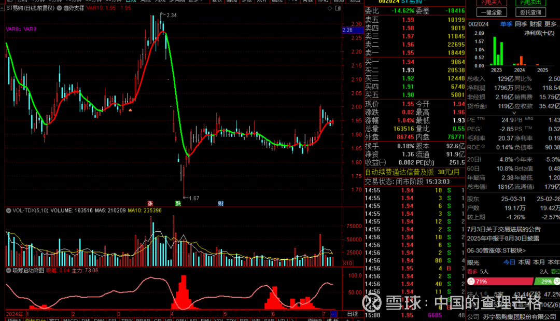
Task: Open the 更多.. financial options
Action: (551, 24)
